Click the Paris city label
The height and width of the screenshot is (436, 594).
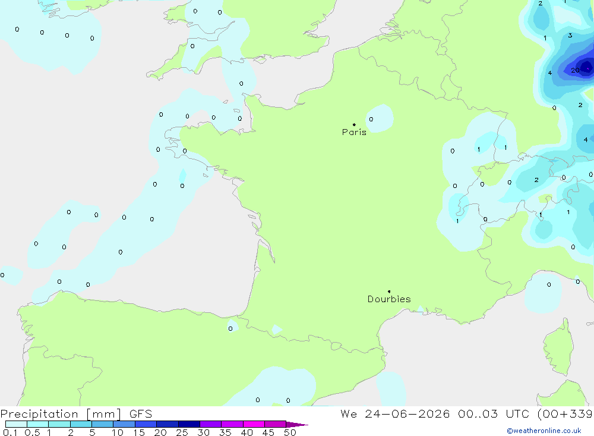click(354, 132)
